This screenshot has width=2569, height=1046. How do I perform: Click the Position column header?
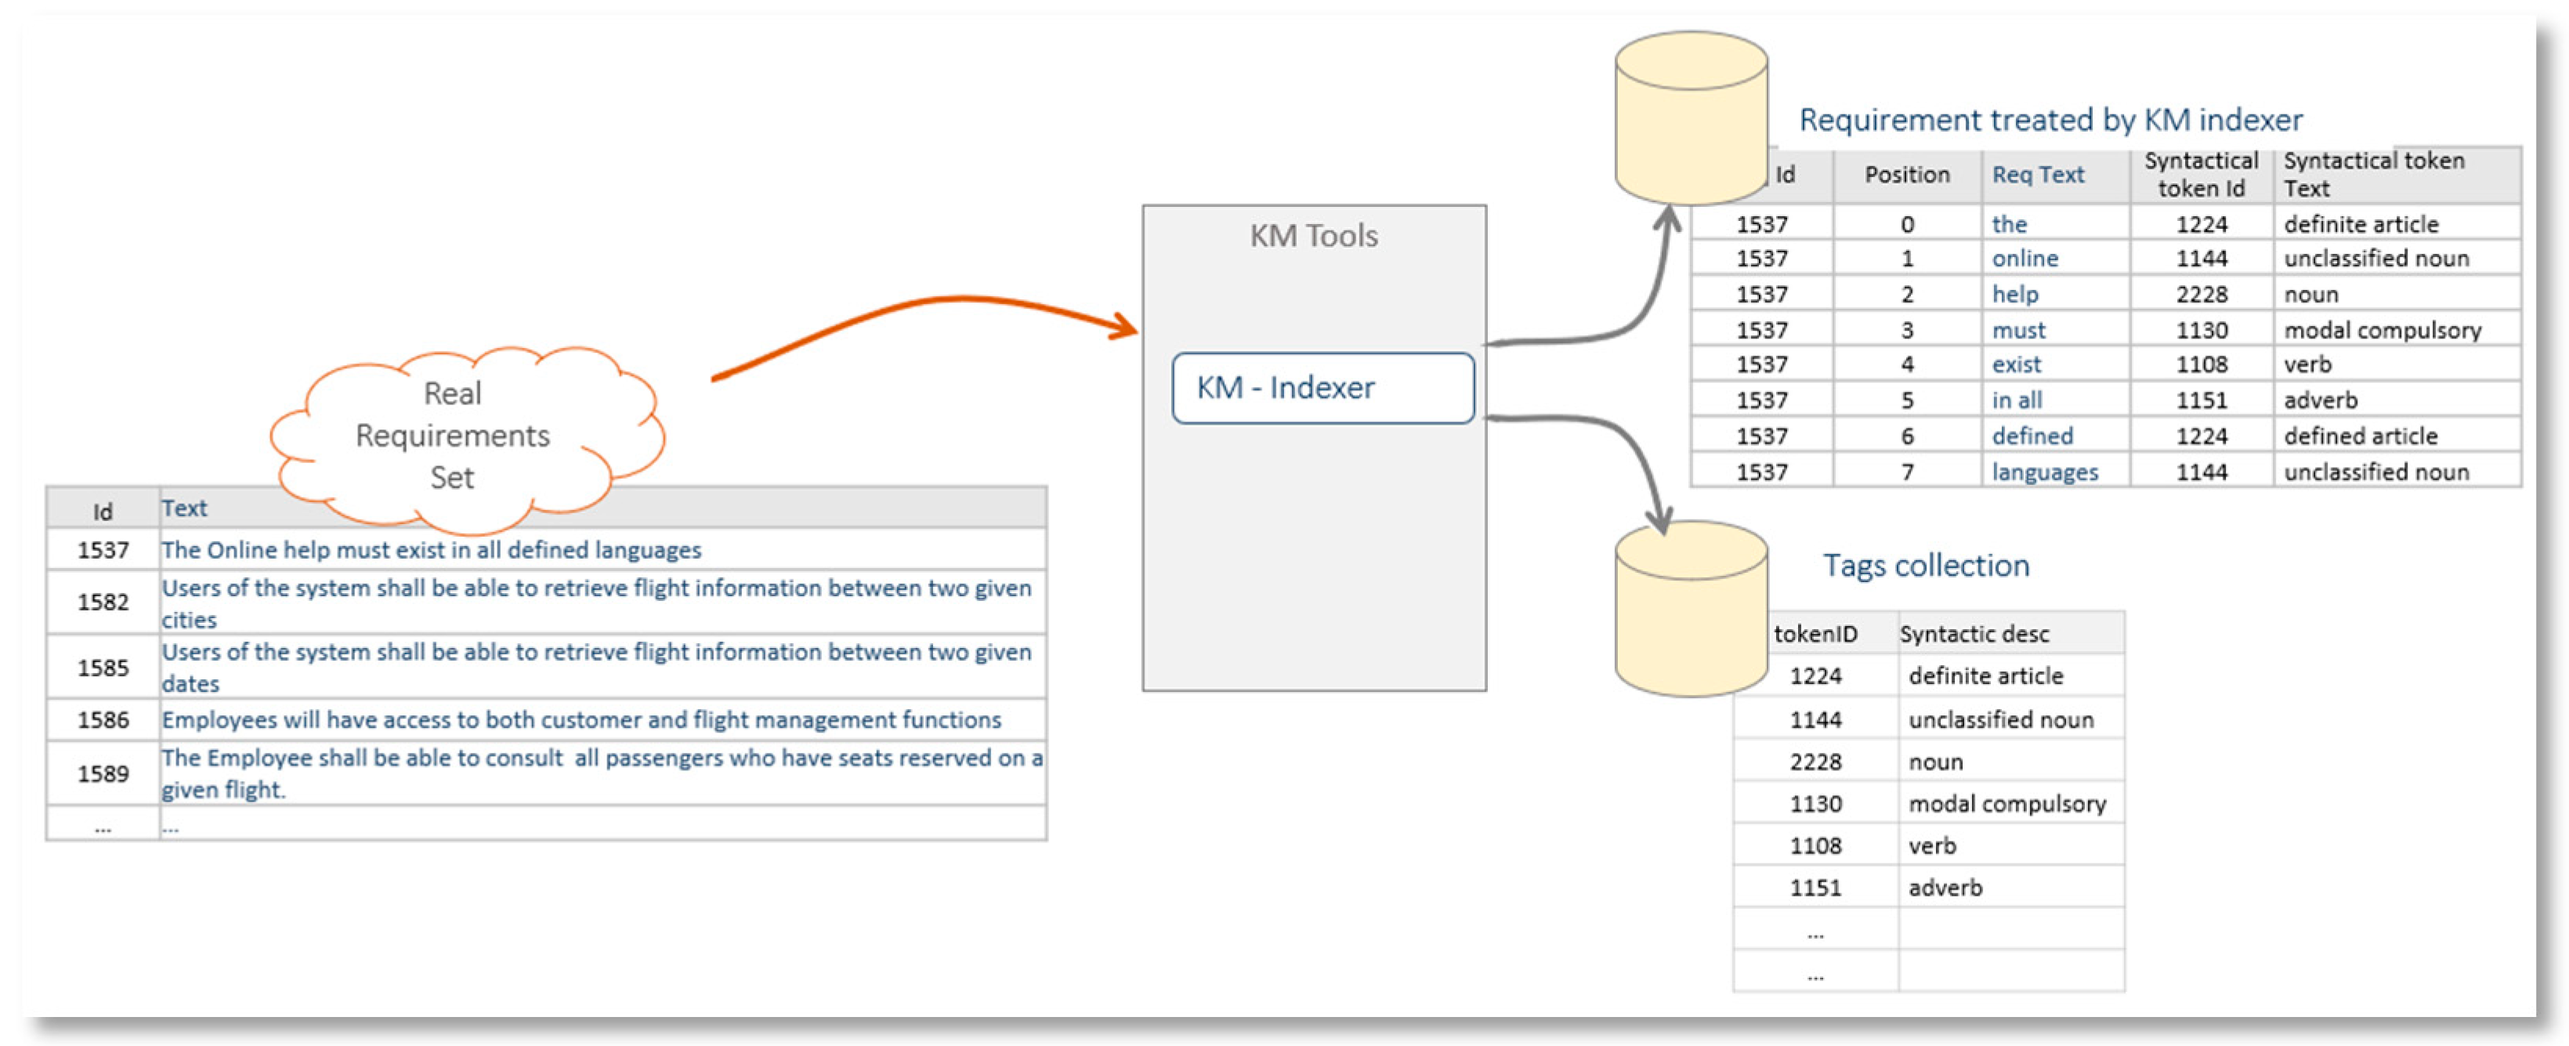(1906, 175)
